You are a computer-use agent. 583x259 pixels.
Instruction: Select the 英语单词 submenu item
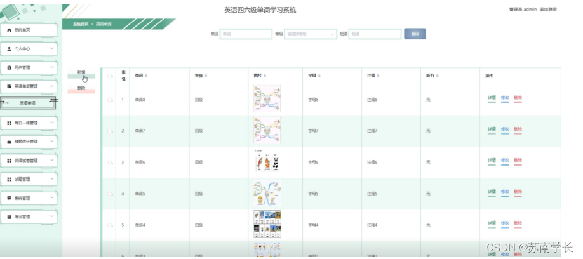tap(28, 103)
